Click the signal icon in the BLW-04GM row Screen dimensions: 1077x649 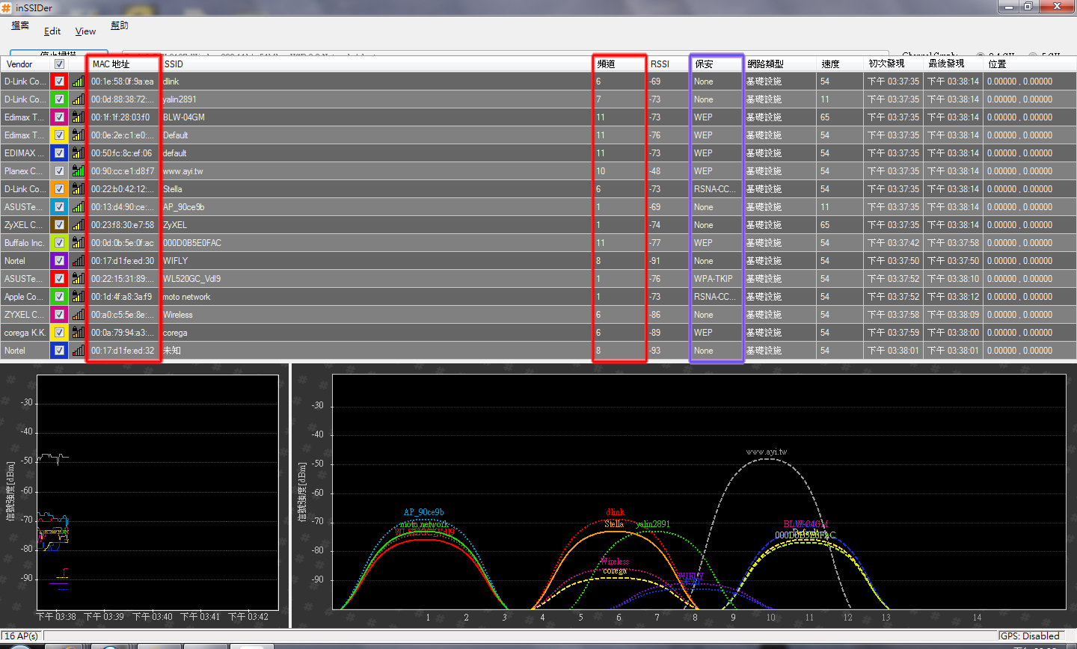tap(78, 117)
